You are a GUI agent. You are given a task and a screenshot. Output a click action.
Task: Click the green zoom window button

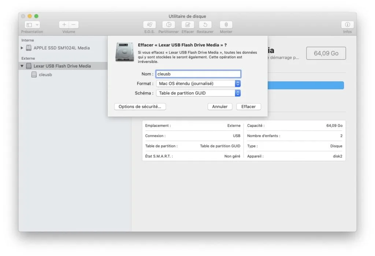point(36,16)
